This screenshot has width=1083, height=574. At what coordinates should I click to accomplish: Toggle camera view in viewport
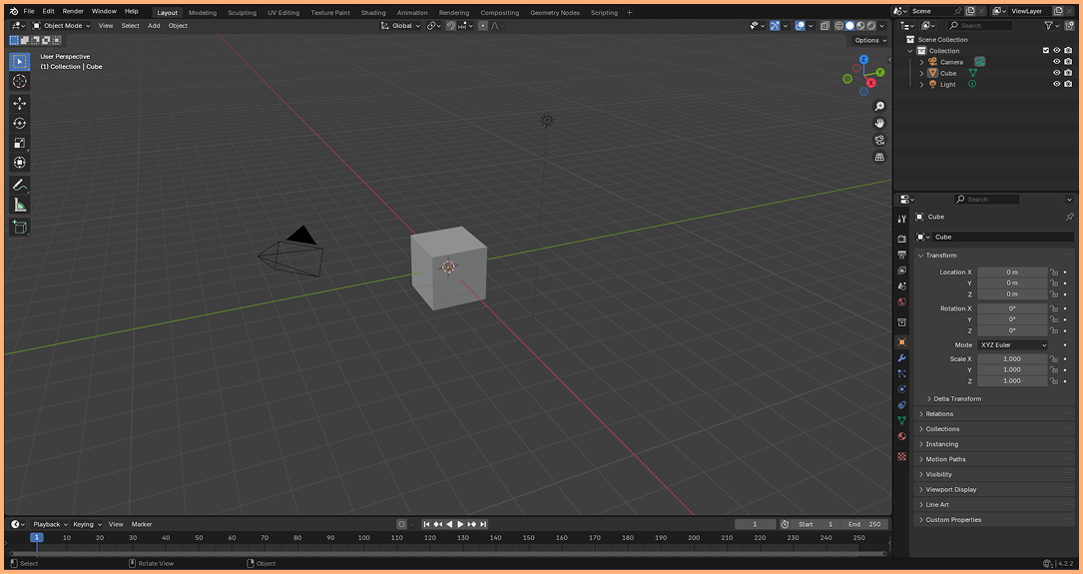click(x=879, y=140)
